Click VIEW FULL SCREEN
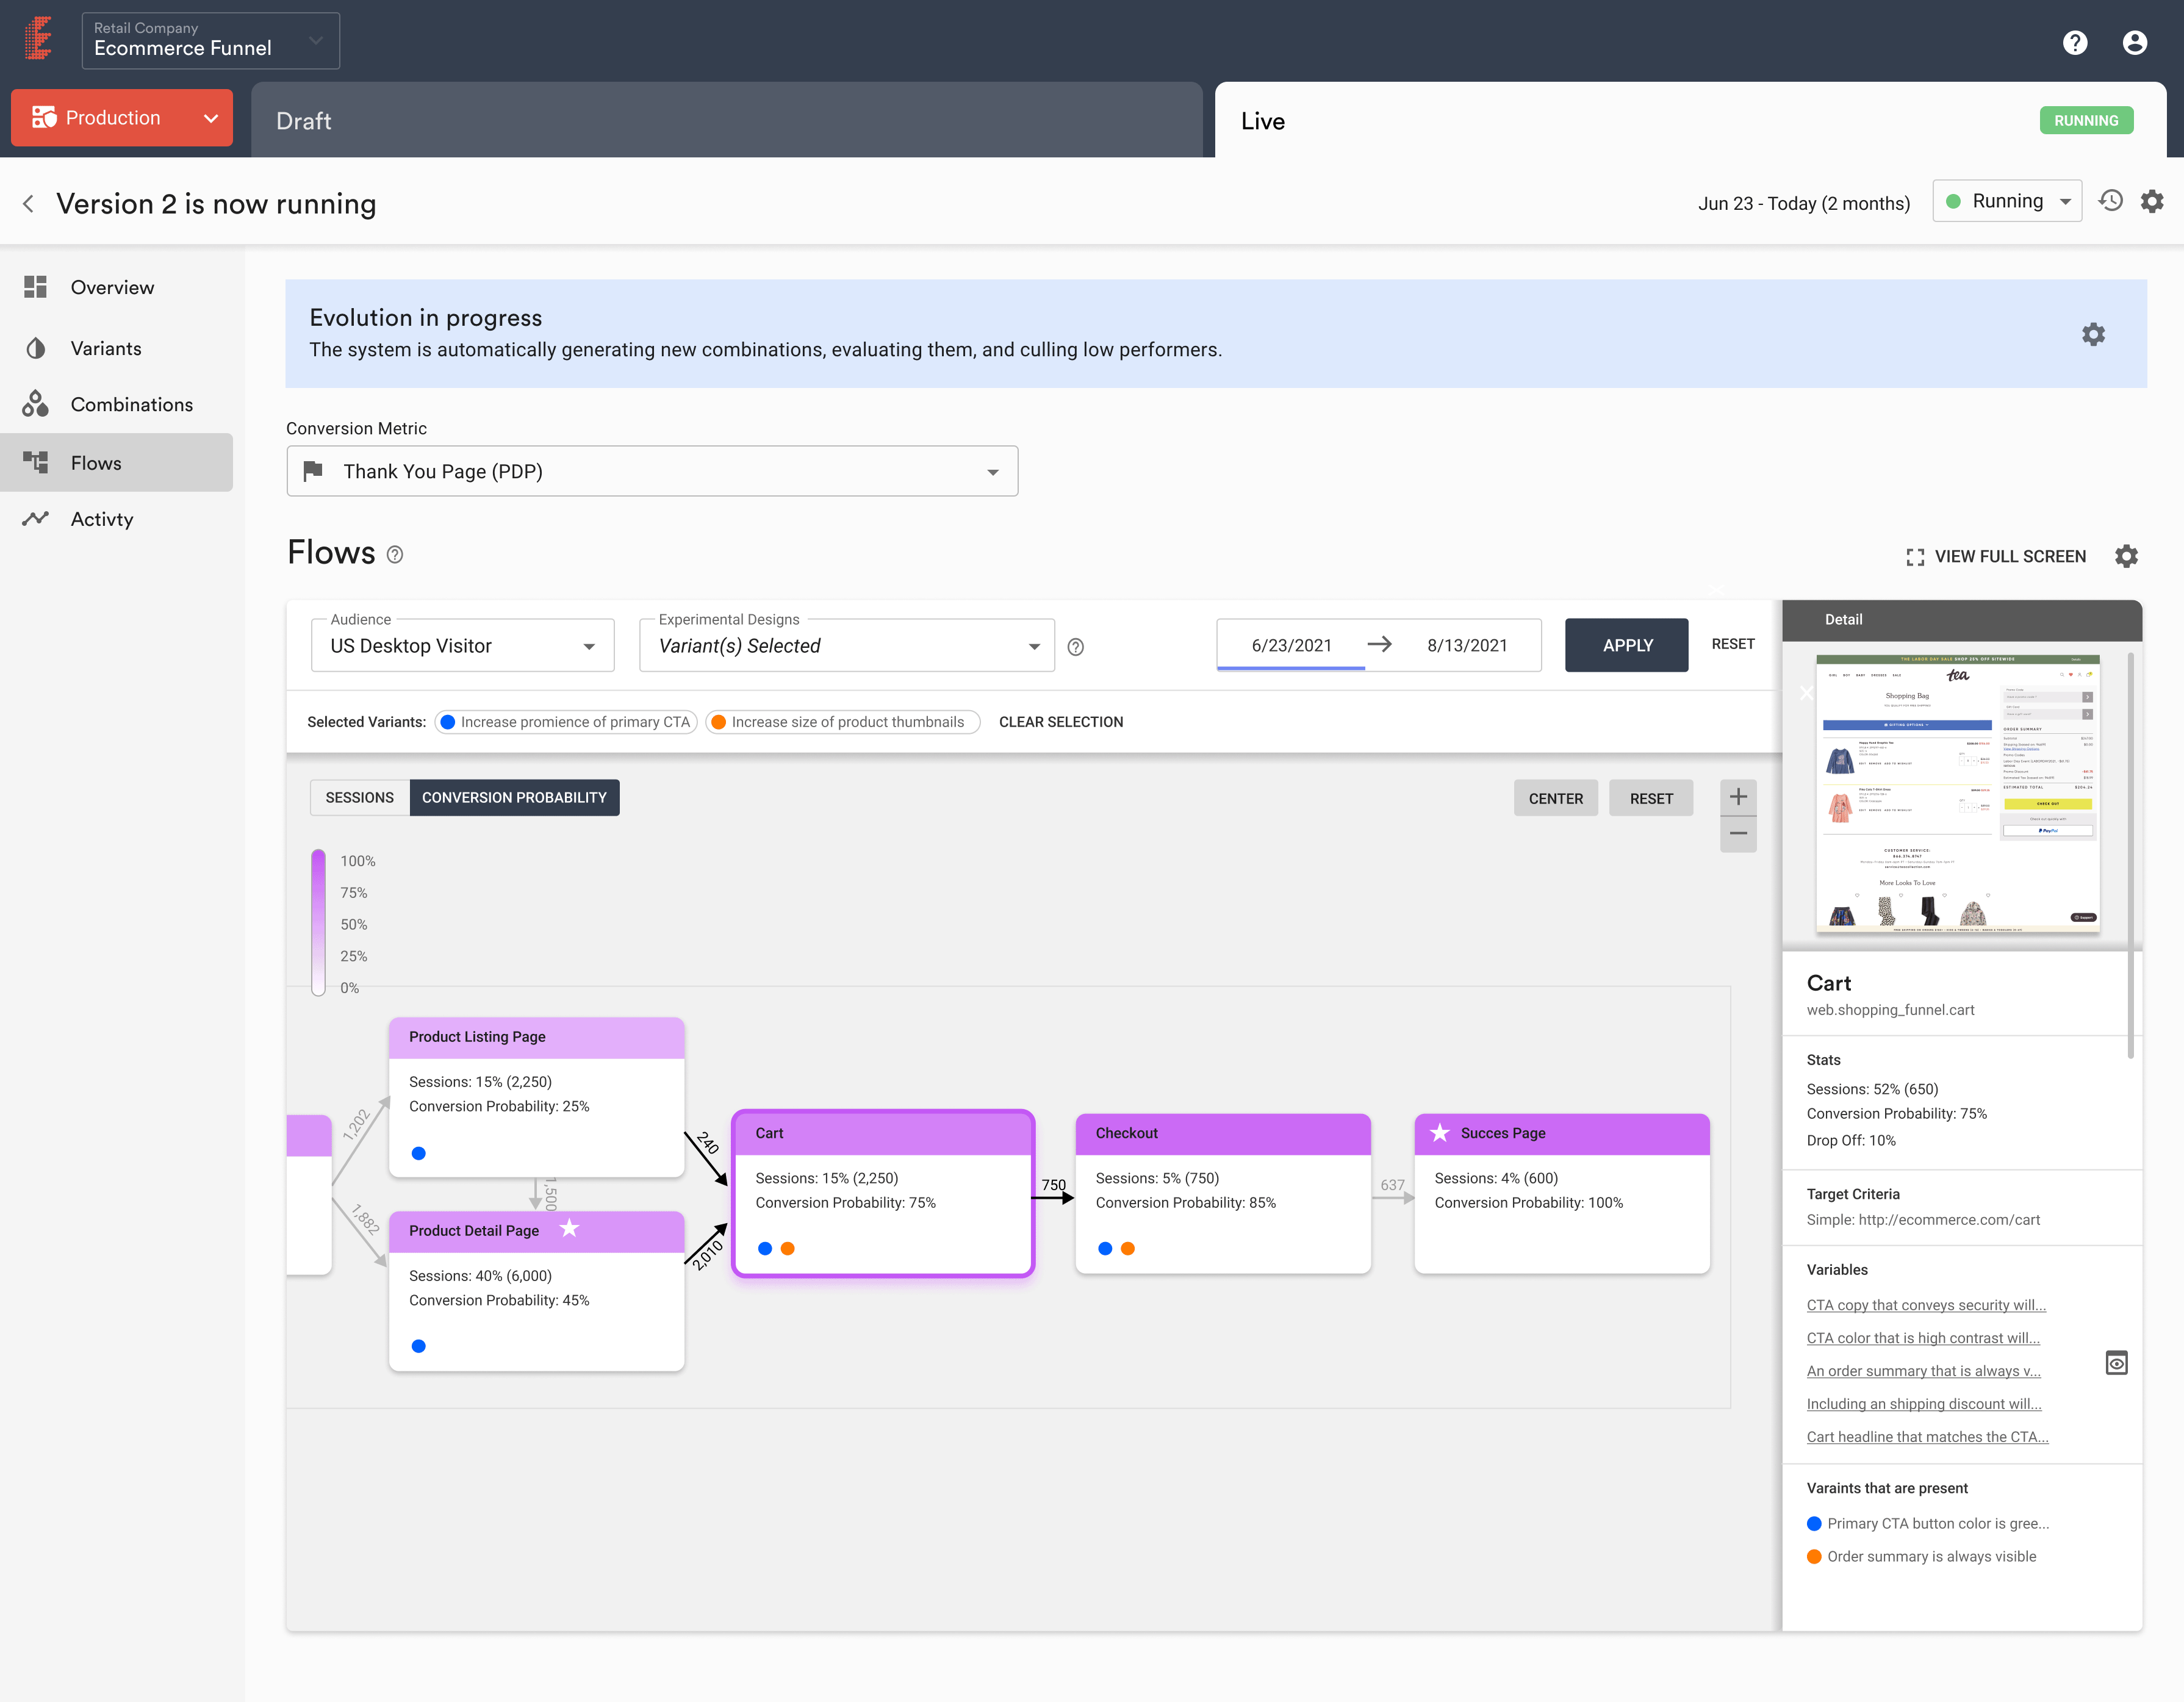This screenshot has height=1702, width=2184. click(1997, 557)
